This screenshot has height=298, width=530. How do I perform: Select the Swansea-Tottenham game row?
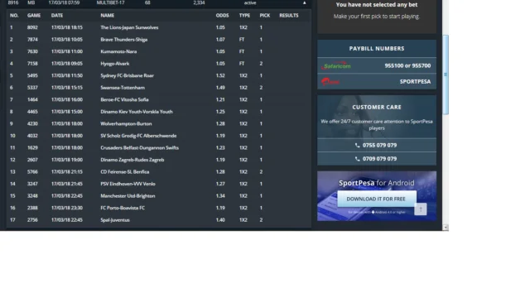(159, 88)
